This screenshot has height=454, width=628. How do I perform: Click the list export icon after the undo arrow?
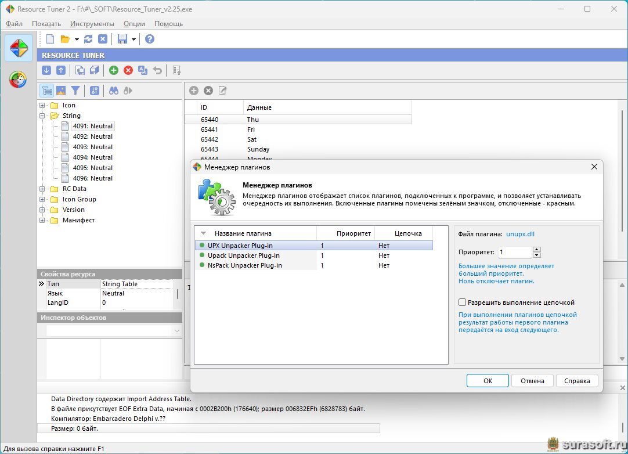pos(176,70)
